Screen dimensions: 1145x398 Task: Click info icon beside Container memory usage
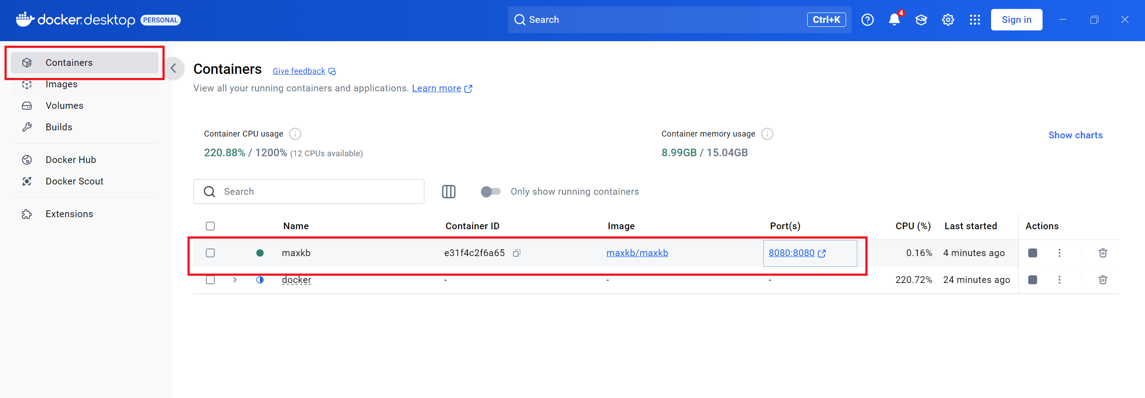(767, 134)
